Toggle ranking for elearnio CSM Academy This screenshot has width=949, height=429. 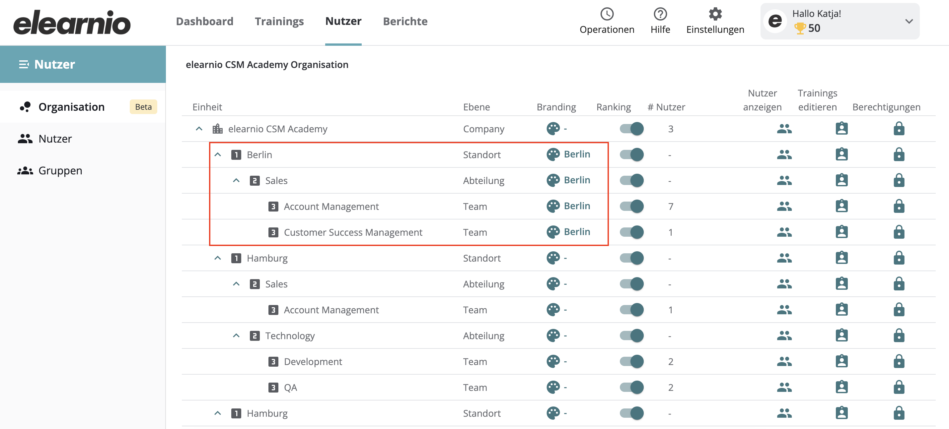coord(631,129)
